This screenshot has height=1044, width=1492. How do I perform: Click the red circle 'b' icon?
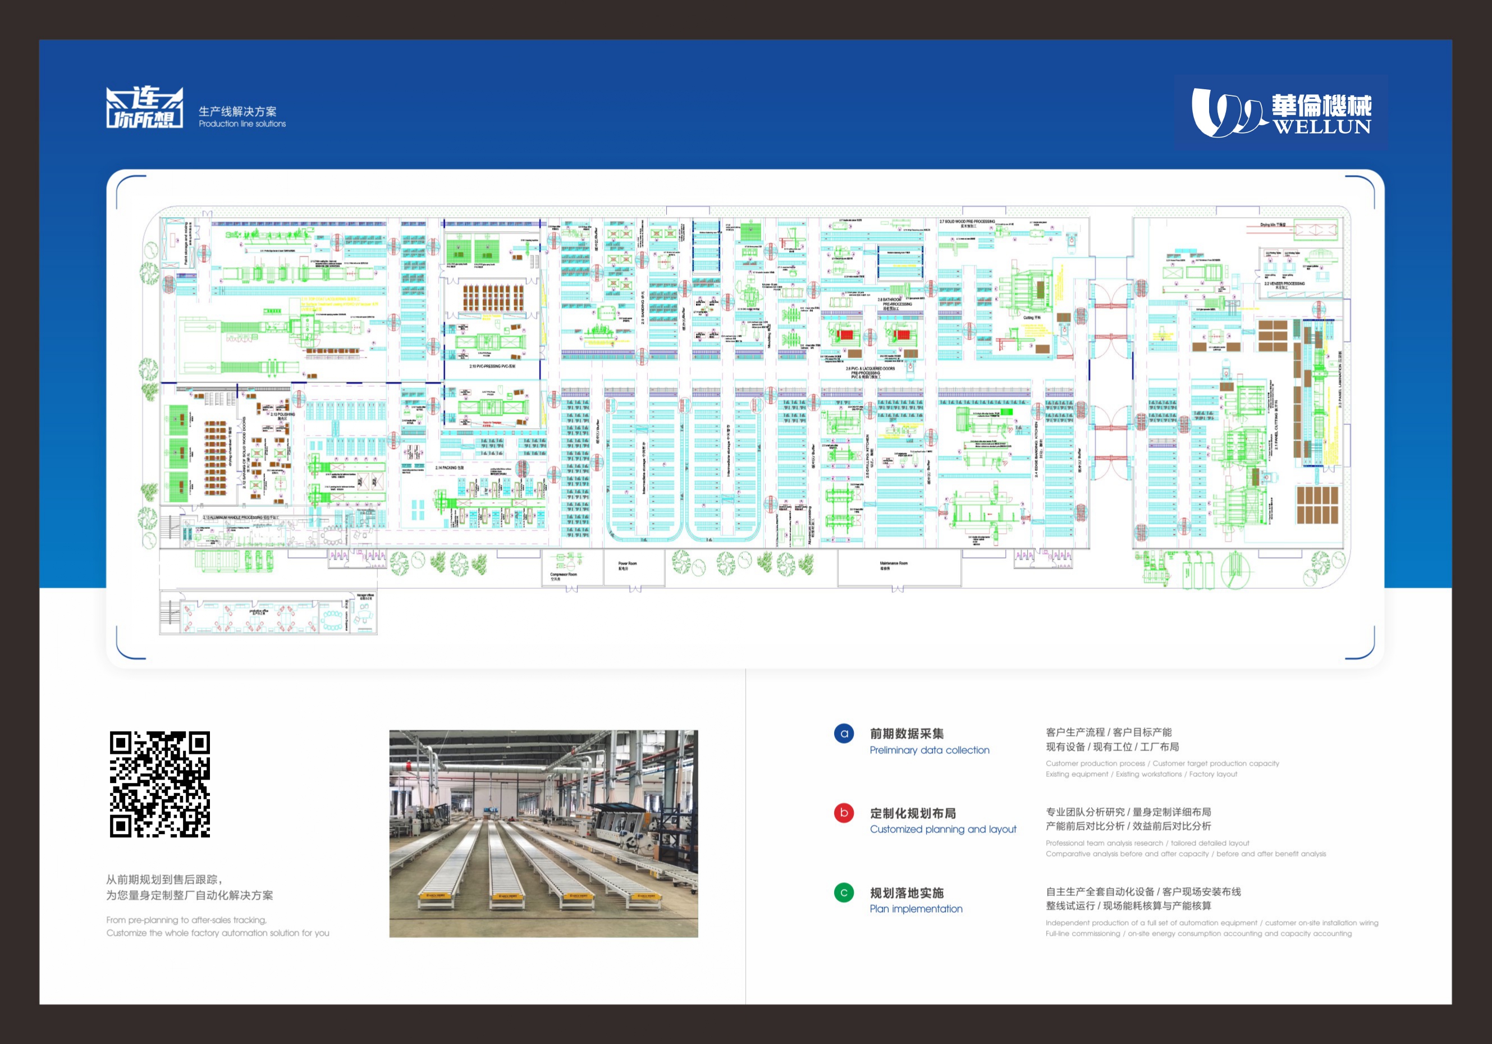point(844,813)
